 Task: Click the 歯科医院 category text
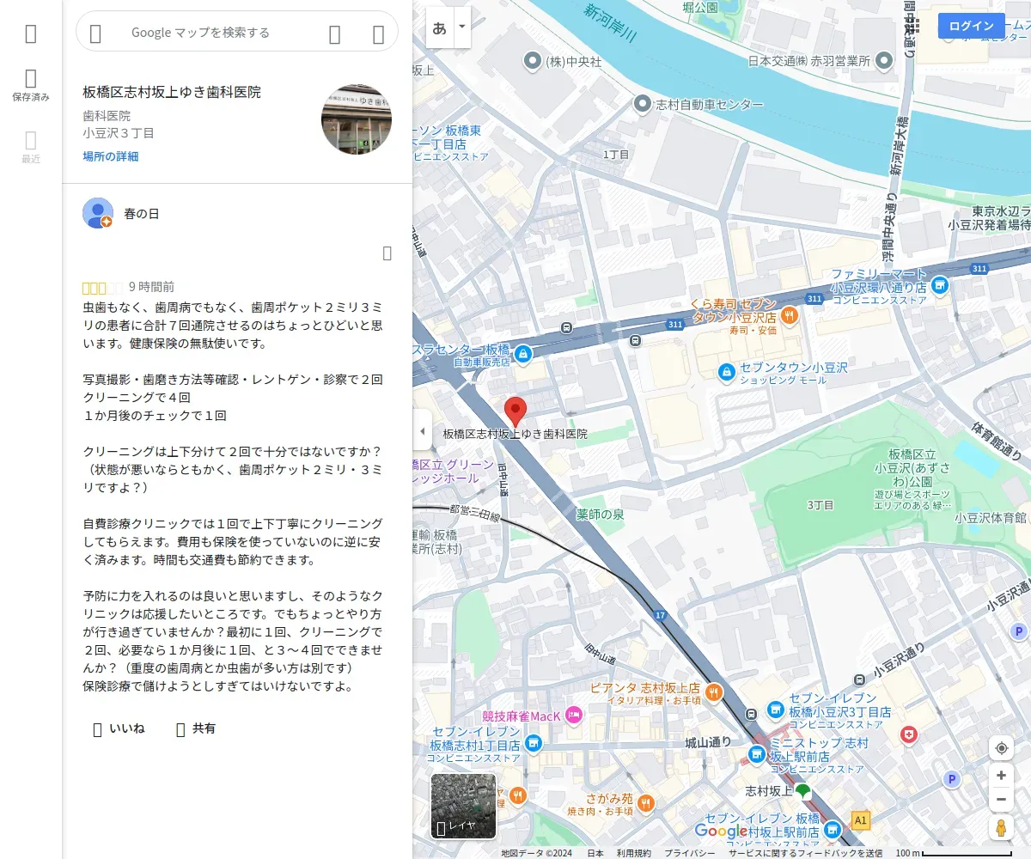pos(107,115)
